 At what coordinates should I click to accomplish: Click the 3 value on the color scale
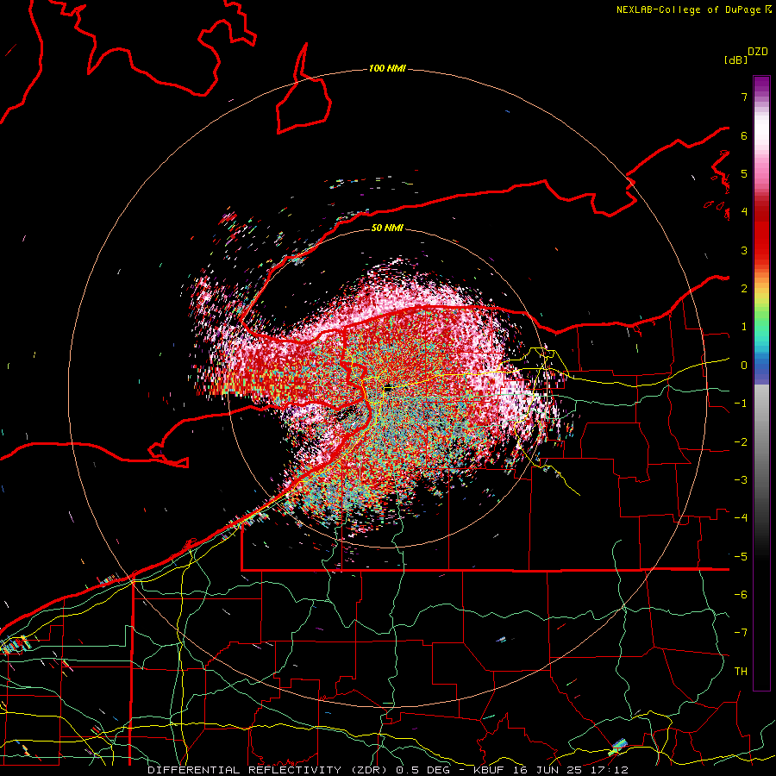[744, 250]
